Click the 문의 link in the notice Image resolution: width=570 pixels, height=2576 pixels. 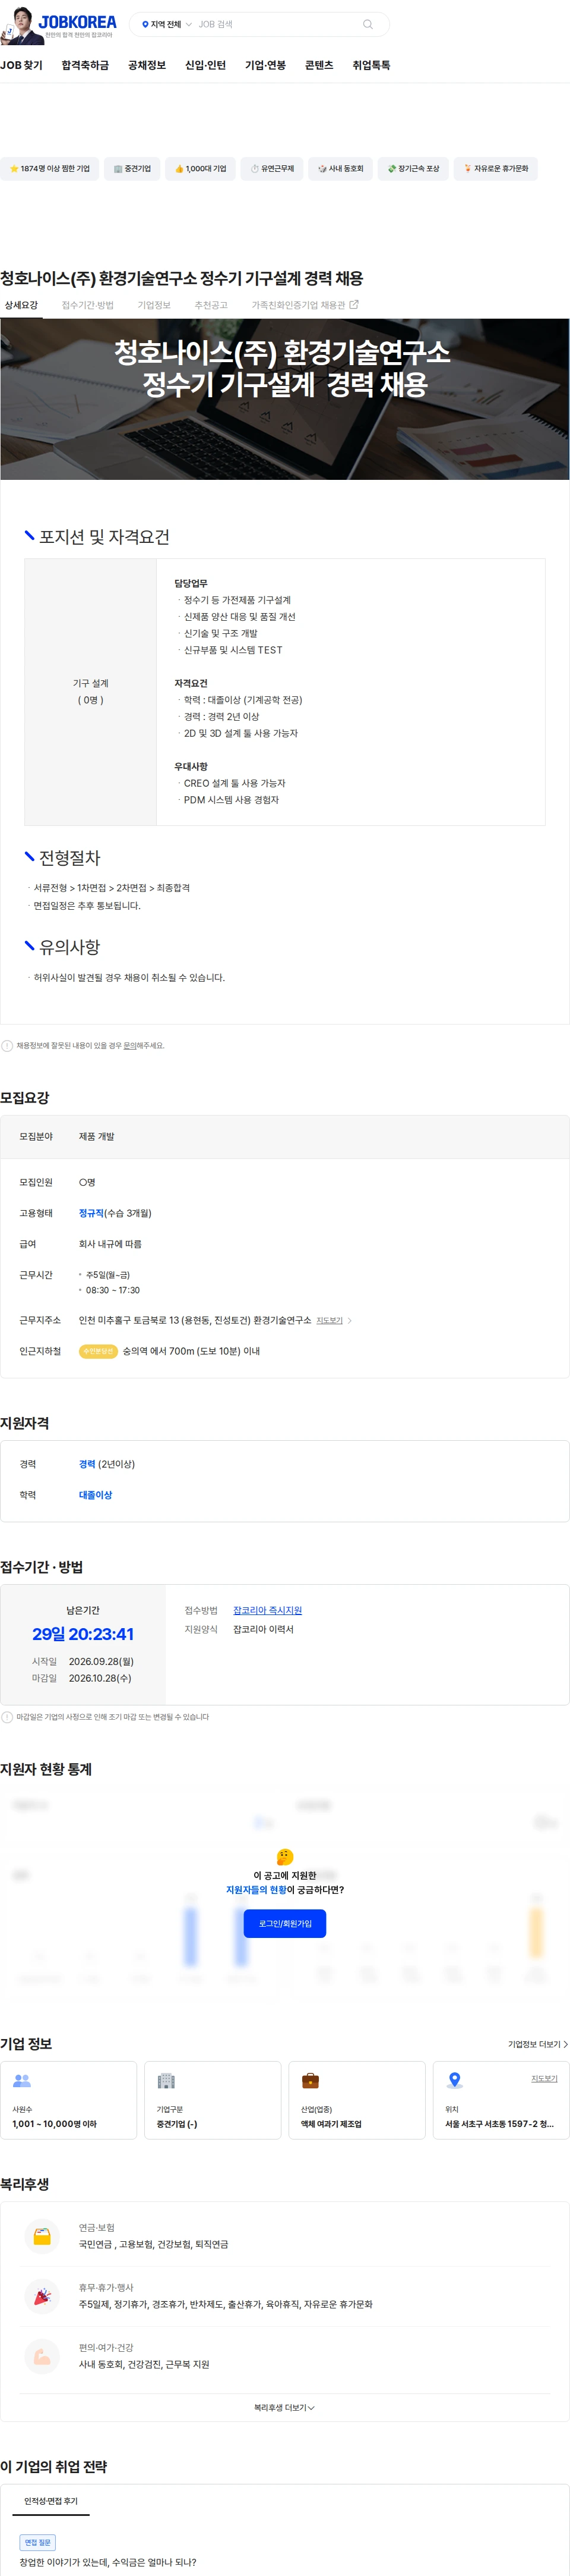coord(130,1046)
